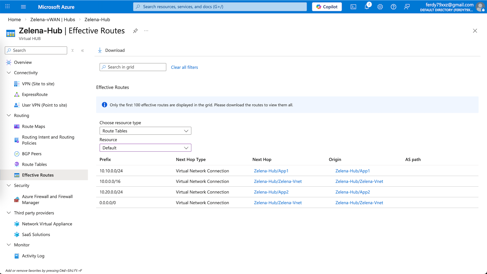Open the apps grid launcher icon
Screen dimensions: 487x274
[x=8, y=7]
